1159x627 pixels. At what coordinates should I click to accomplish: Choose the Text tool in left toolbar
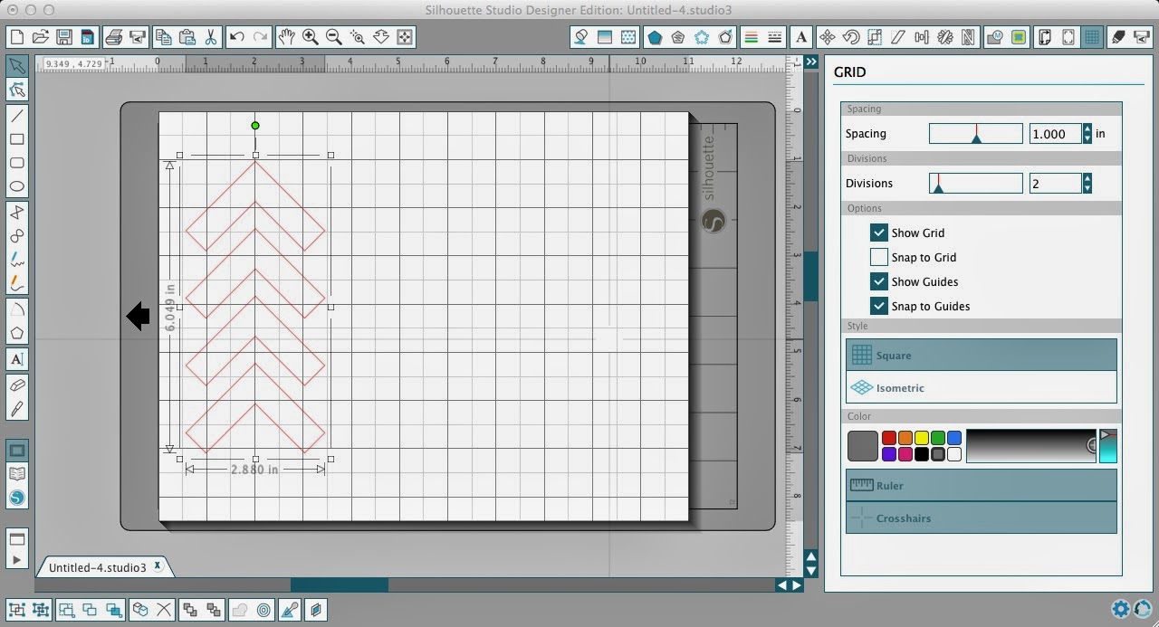pos(16,358)
